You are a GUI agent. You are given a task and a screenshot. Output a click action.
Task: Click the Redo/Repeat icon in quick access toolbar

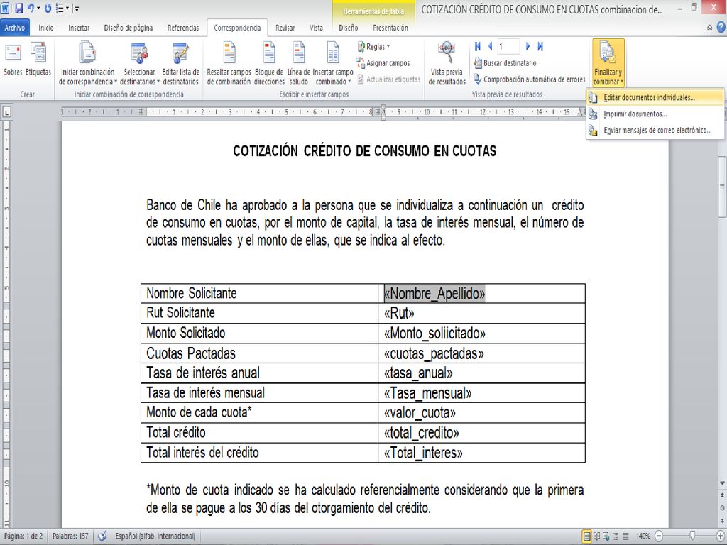pyautogui.click(x=48, y=9)
